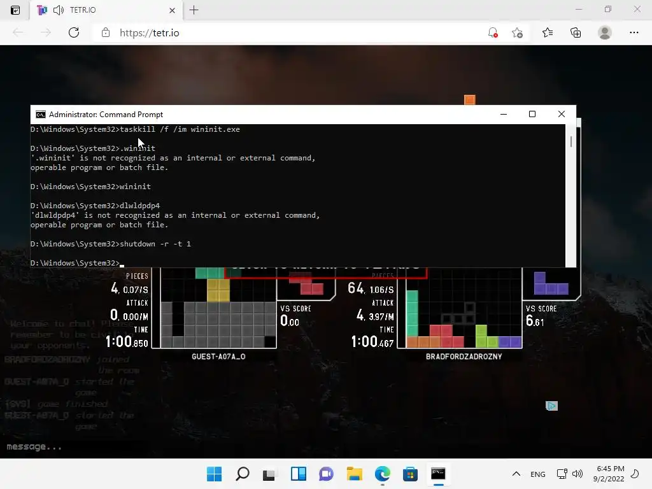This screenshot has width=652, height=489.
Task: Open the tab actions menu icon
Action: pyautogui.click(x=15, y=10)
